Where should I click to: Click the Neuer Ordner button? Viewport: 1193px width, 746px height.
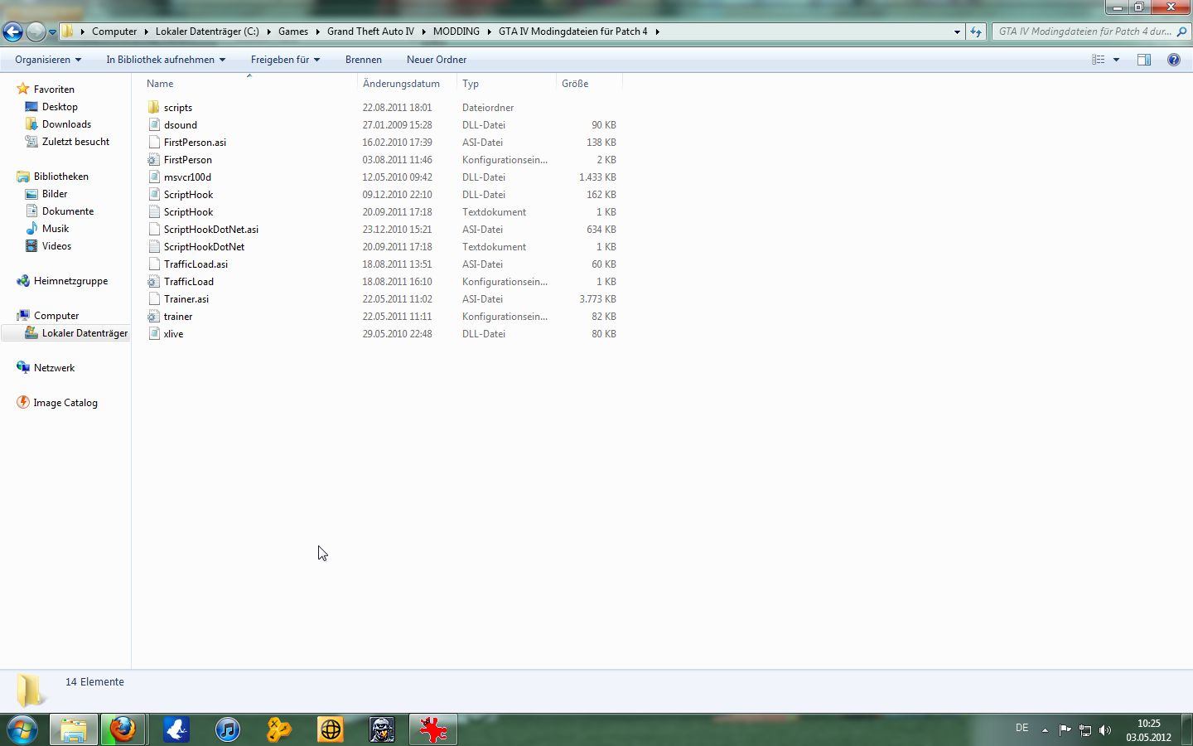(437, 60)
